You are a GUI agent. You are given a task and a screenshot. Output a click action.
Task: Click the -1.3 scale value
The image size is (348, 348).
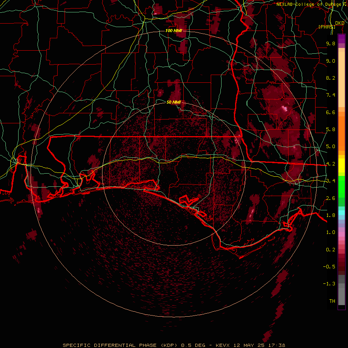point(329,284)
